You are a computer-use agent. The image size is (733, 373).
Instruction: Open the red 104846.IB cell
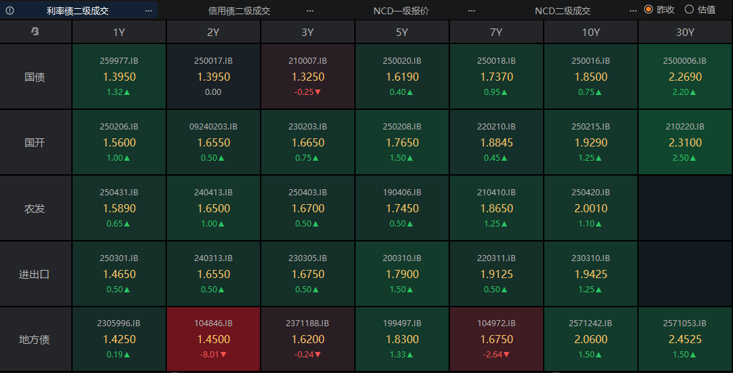pos(213,339)
